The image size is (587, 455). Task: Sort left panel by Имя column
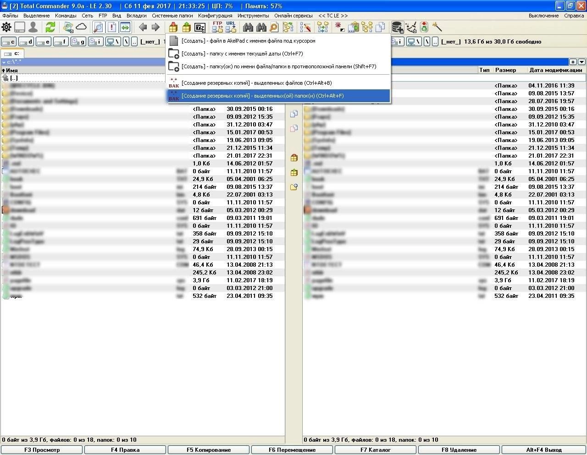point(12,71)
